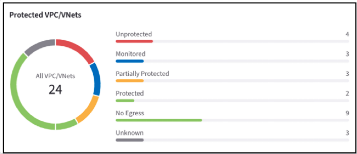Select the blue Monitored donut segment
The width and height of the screenshot is (357, 154).
96,79
